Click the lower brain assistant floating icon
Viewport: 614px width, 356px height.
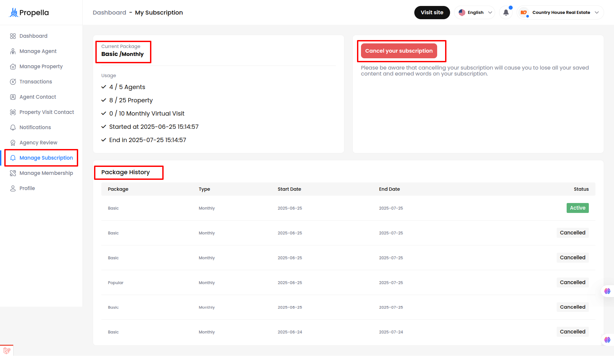[x=607, y=340]
